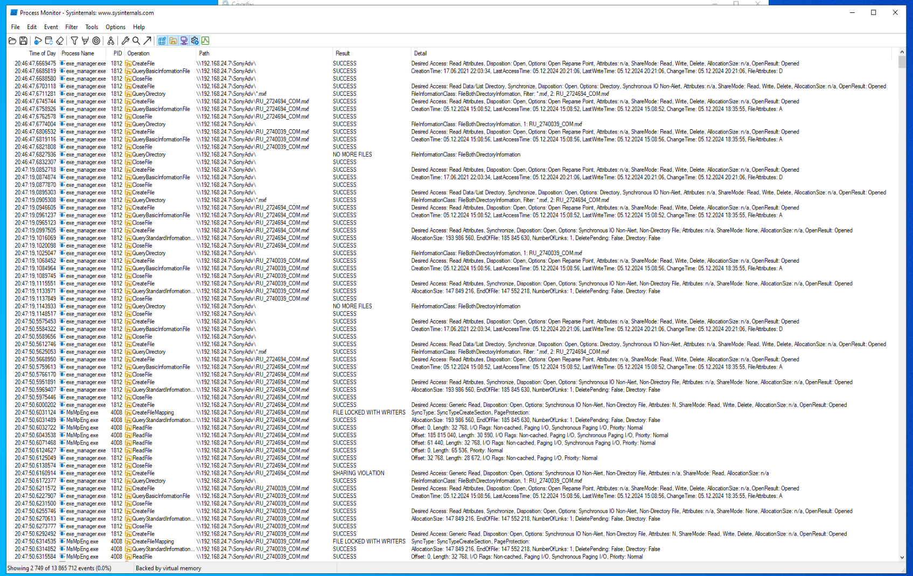Toggle the Autoscroll toolbar icon
Screen dimensions: 913x576
point(49,40)
